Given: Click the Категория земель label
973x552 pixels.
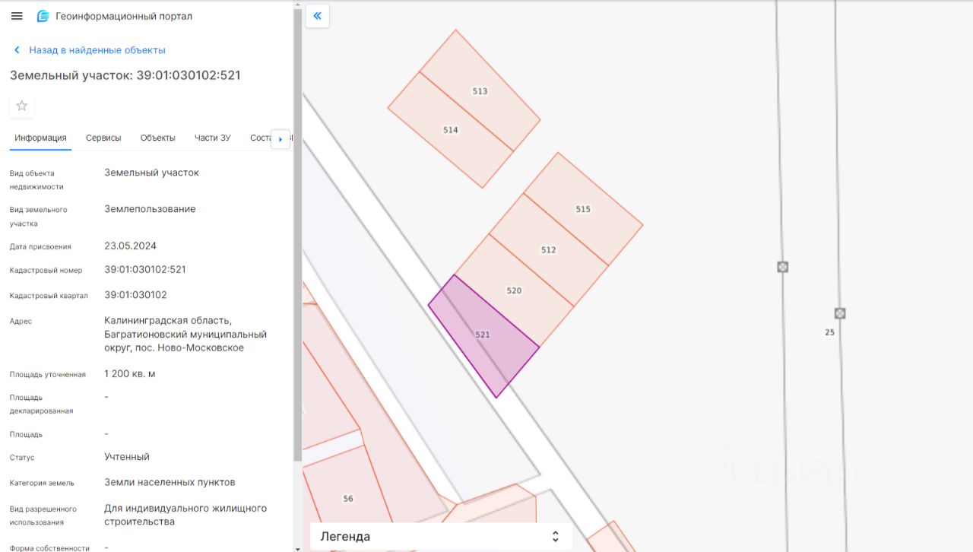Looking at the screenshot, I should coord(42,483).
